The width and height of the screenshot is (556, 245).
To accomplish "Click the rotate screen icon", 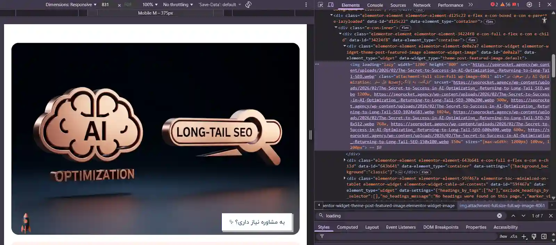I will (248, 5).
